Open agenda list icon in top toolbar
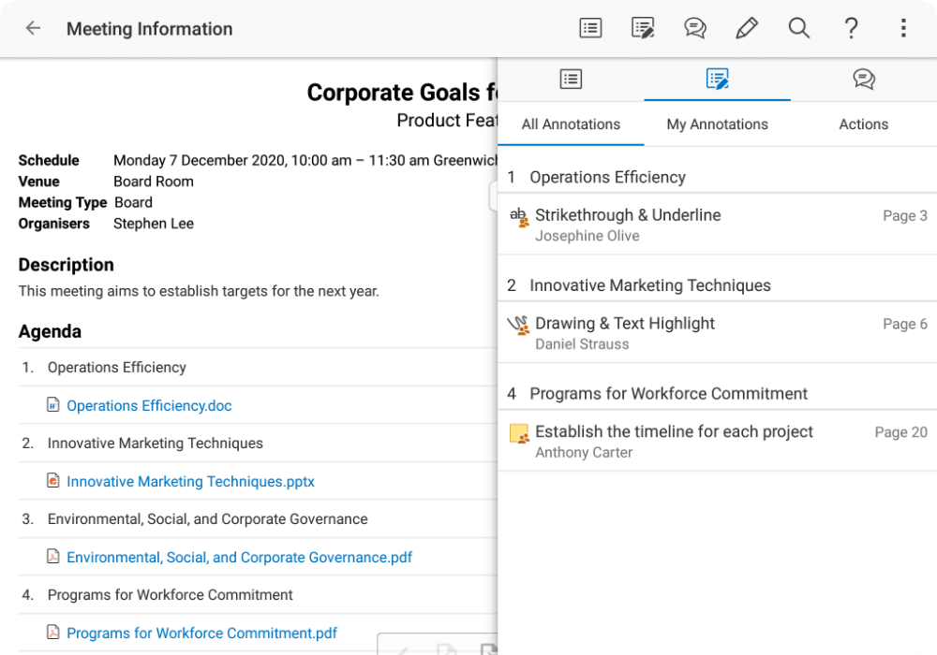 pyautogui.click(x=590, y=28)
